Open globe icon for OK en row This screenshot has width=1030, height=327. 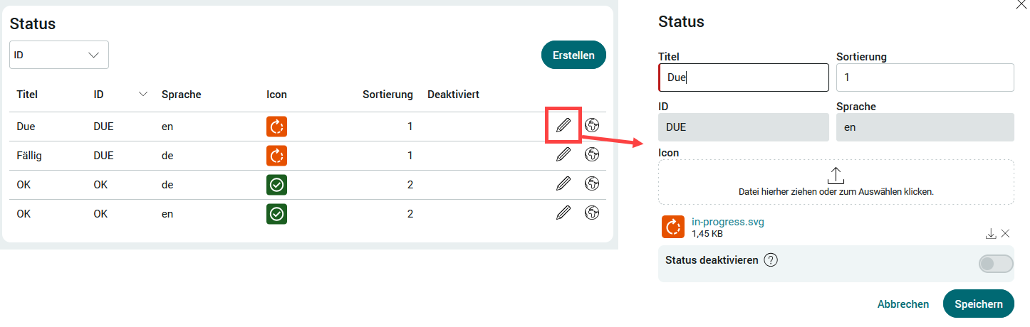click(x=591, y=212)
